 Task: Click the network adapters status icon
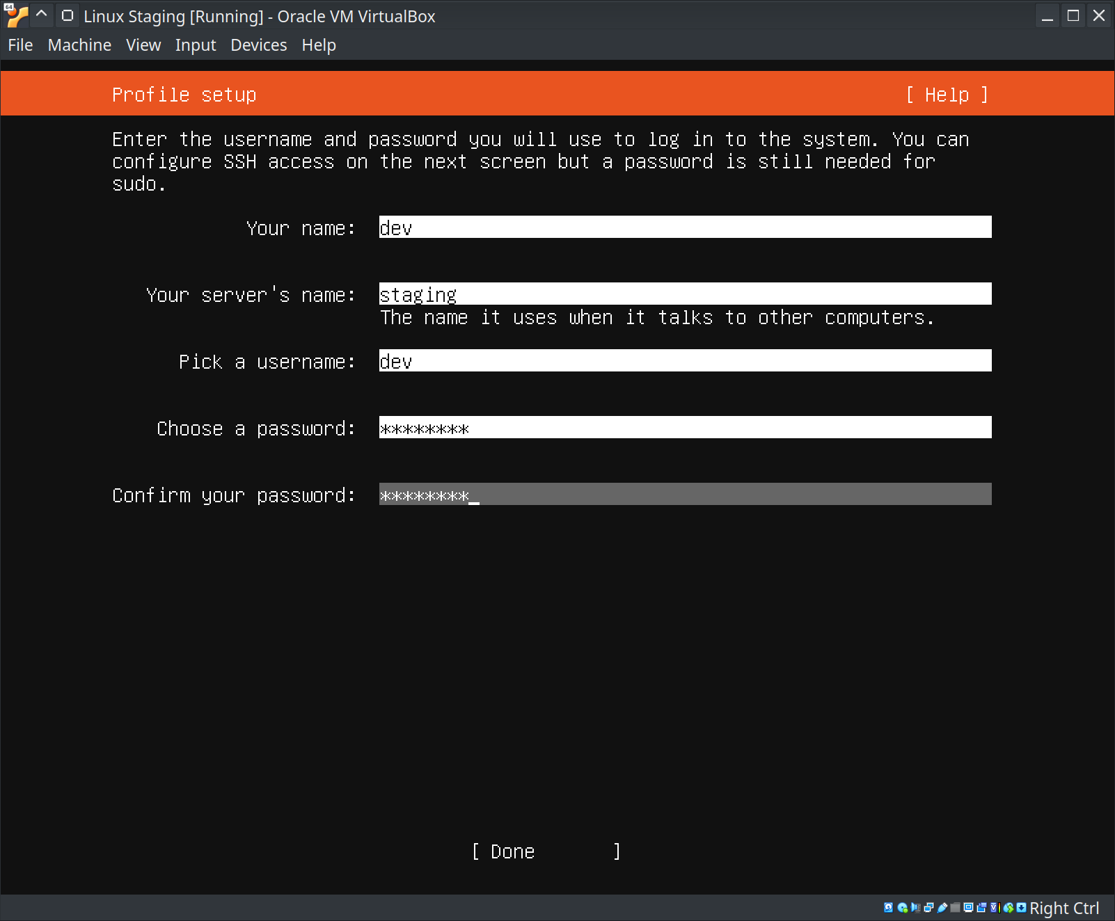928,907
